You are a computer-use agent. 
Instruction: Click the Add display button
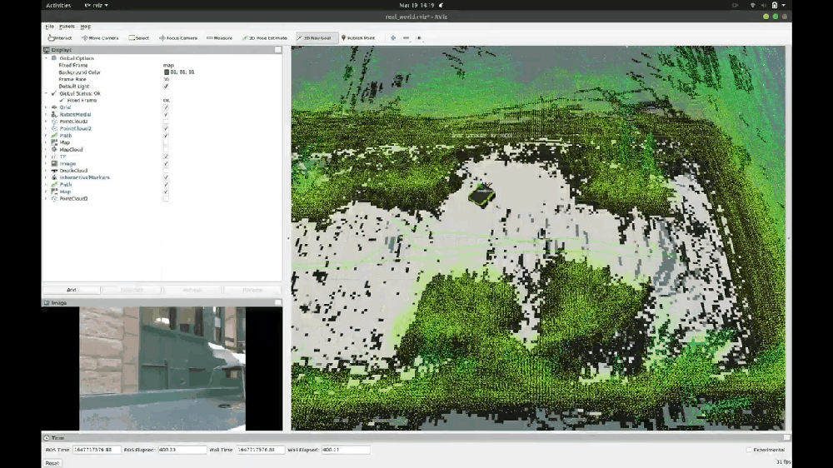click(71, 290)
